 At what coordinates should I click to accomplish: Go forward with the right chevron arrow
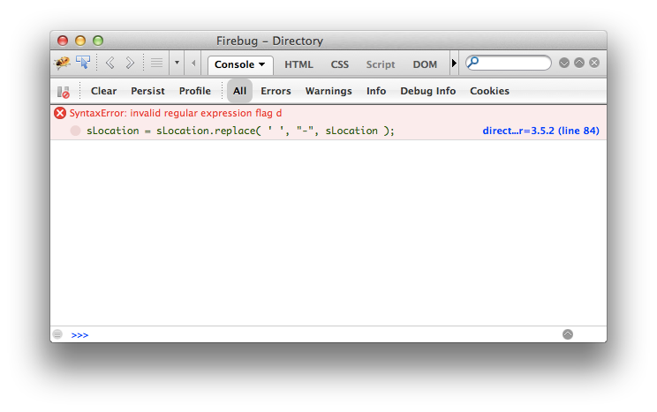point(130,63)
